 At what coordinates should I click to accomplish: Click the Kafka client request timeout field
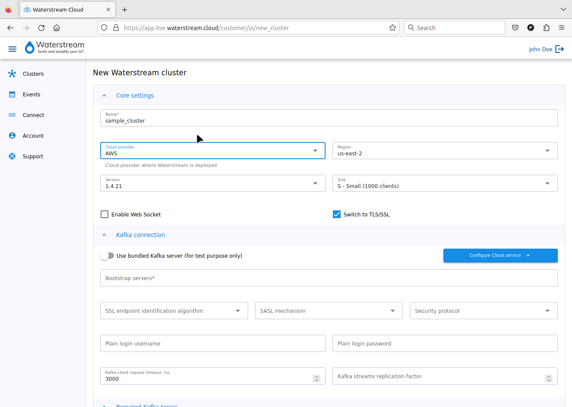pos(213,376)
